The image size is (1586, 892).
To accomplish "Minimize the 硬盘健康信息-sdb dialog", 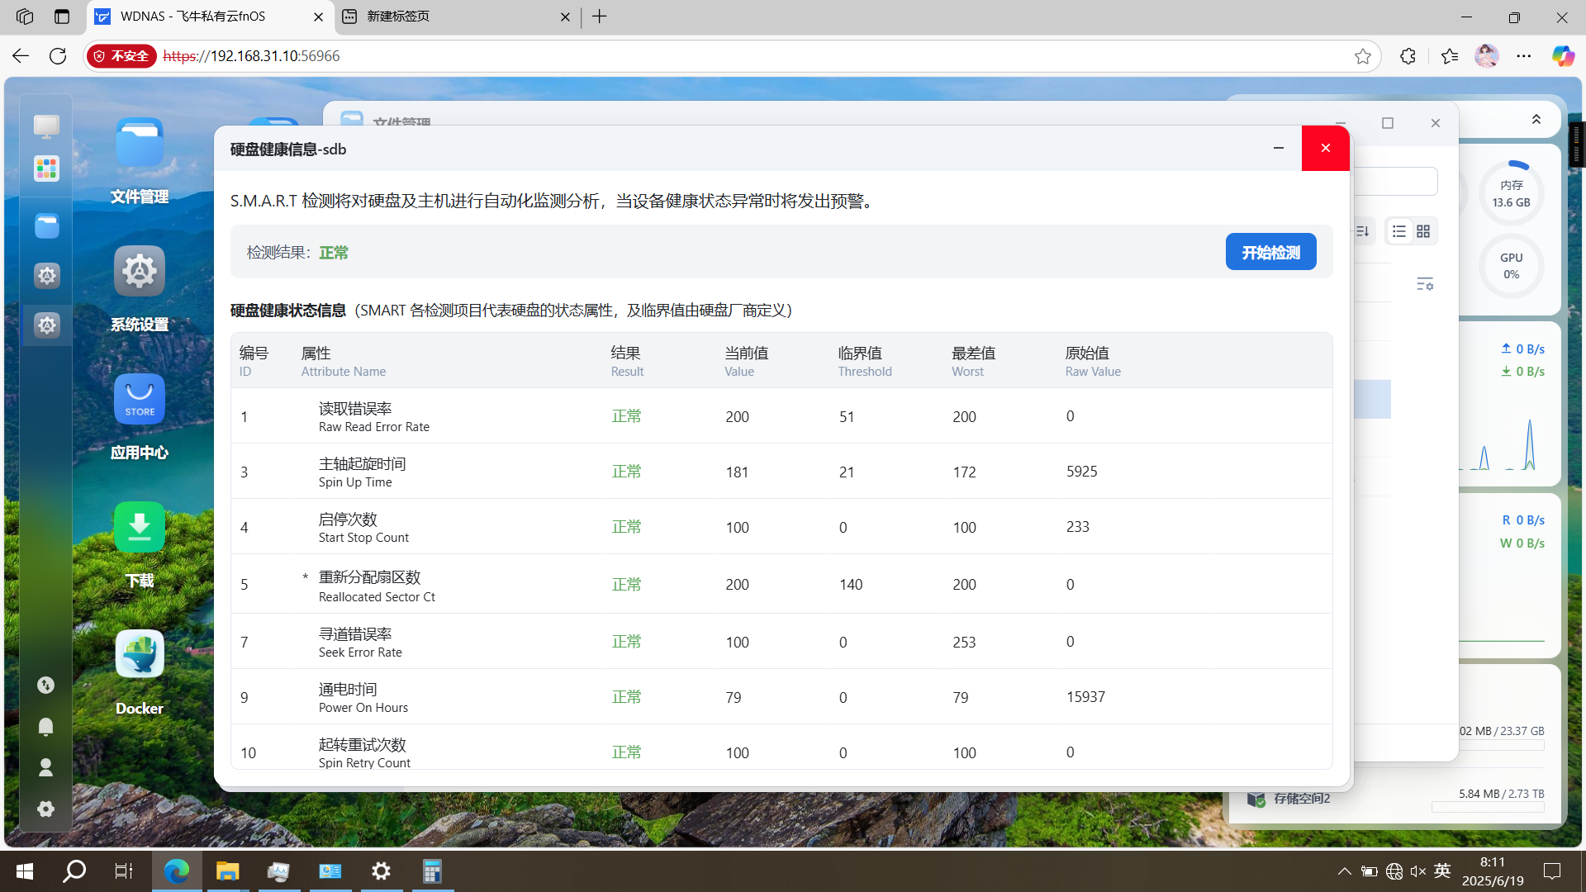I will point(1279,148).
